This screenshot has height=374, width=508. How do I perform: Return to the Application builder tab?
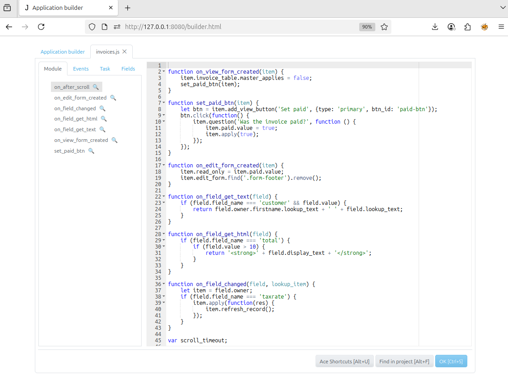[63, 52]
